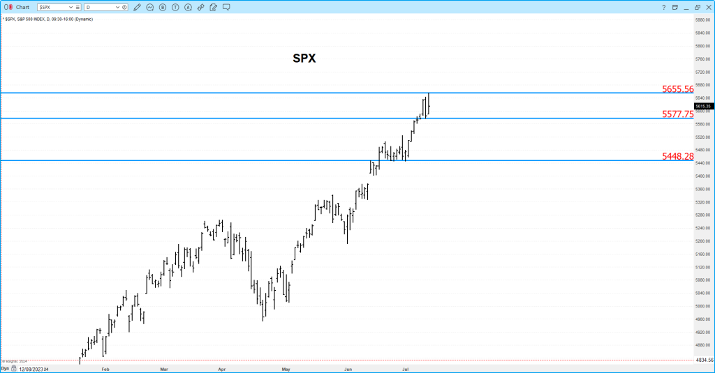This screenshot has width=715, height=373.
Task: Select the 5577.75 level label
Action: click(x=677, y=114)
